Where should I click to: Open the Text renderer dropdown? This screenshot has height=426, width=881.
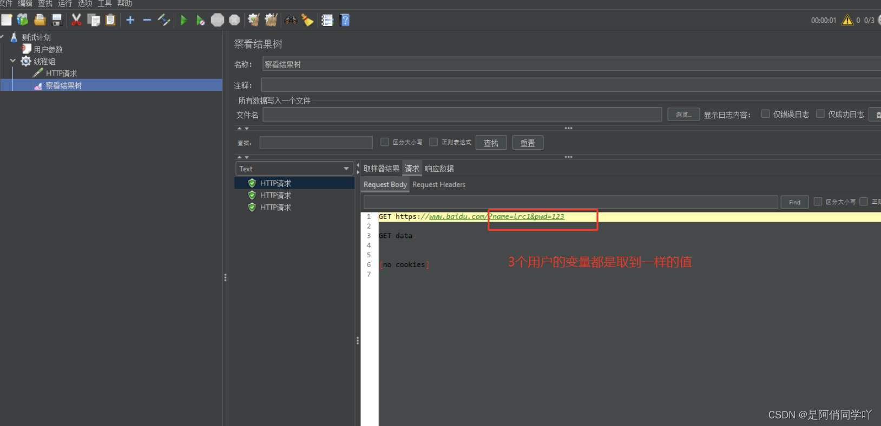point(294,169)
